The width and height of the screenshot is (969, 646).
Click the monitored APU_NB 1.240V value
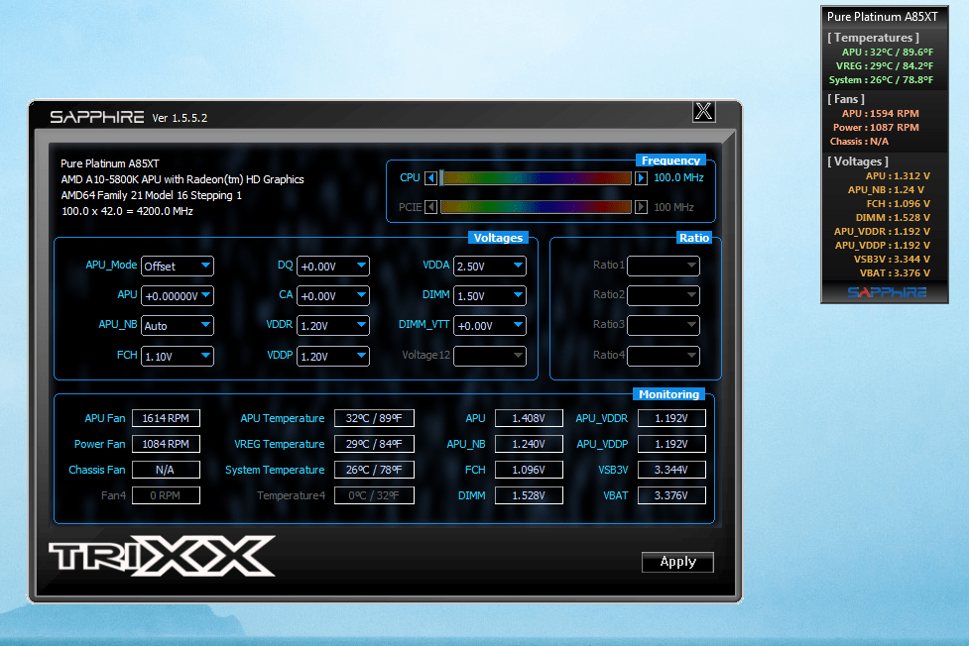tap(529, 444)
